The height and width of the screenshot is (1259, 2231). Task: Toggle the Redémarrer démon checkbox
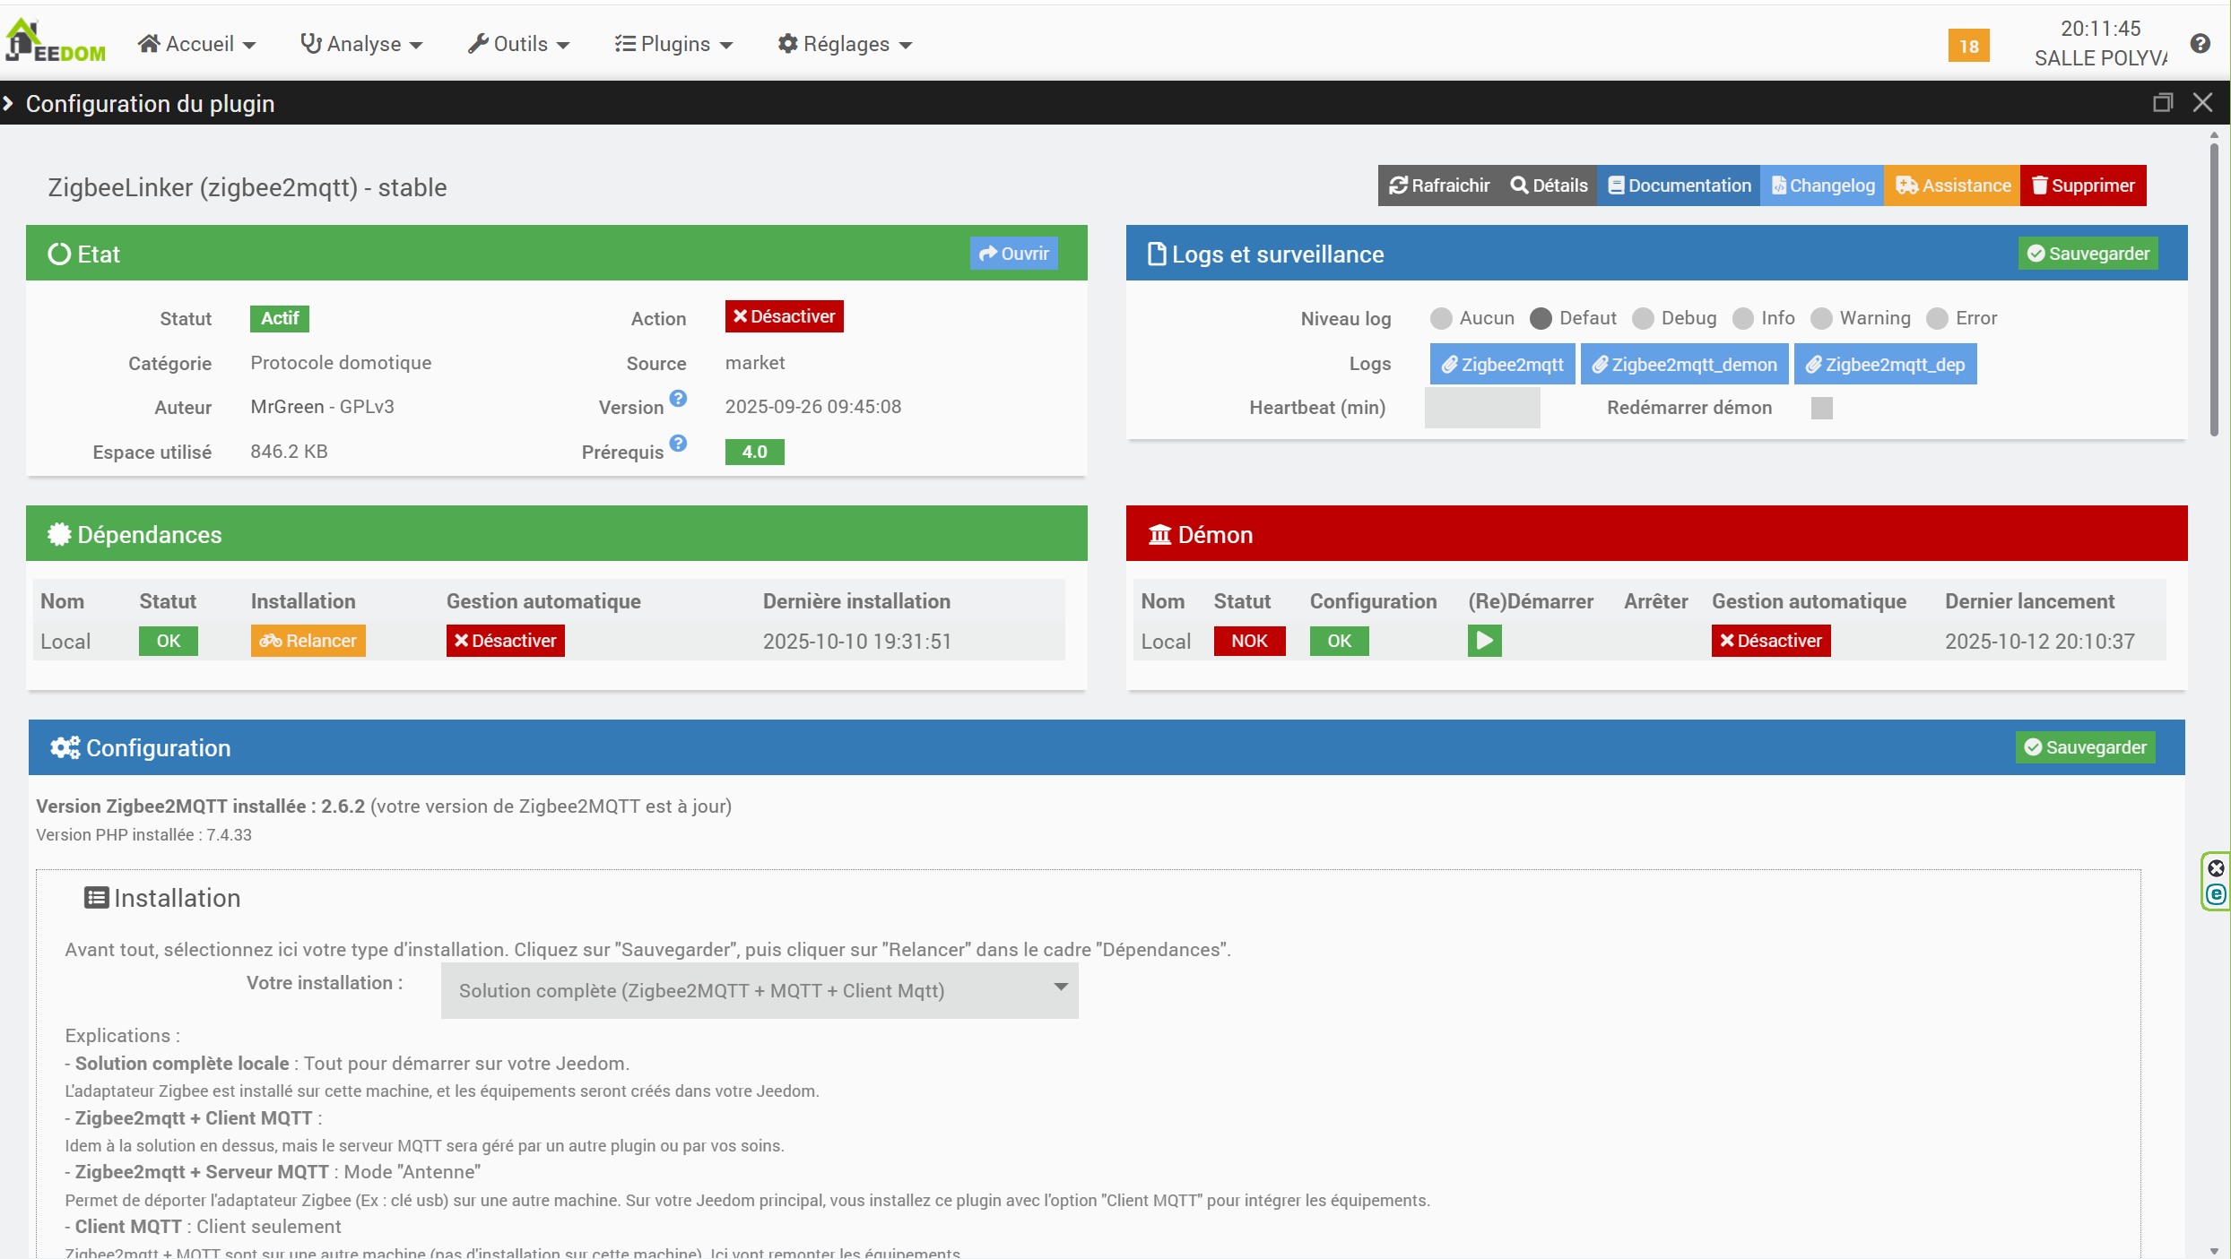[x=1821, y=409]
